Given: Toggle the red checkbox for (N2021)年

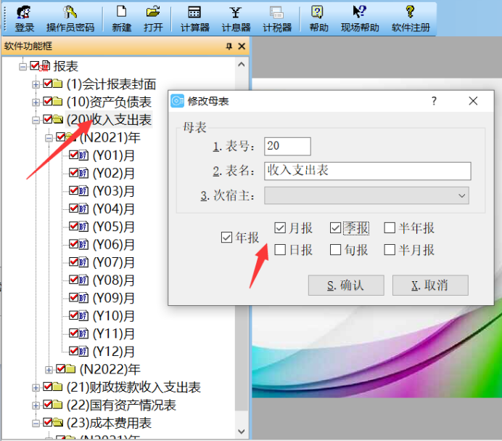Looking at the screenshot, I should point(60,137).
